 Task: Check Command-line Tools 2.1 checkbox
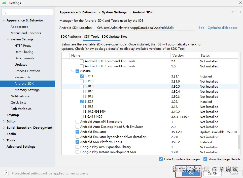point(82,61)
